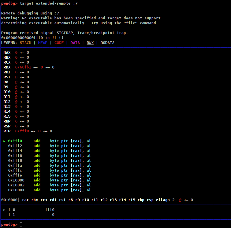Viewport: 231px width, 228px height.
Task: Click green disassembly address 0xfff0
Action: [x=15, y=141]
